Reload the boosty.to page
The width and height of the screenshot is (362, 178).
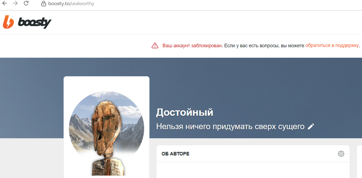coord(26,3)
